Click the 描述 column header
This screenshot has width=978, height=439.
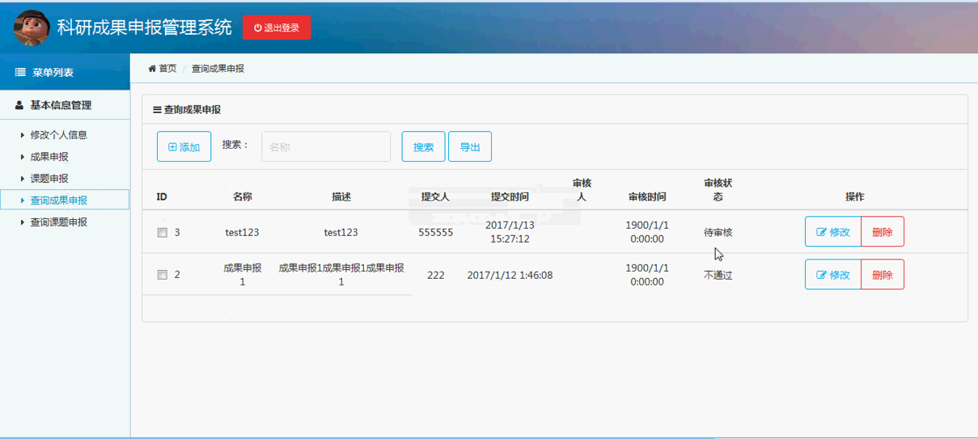pos(341,197)
